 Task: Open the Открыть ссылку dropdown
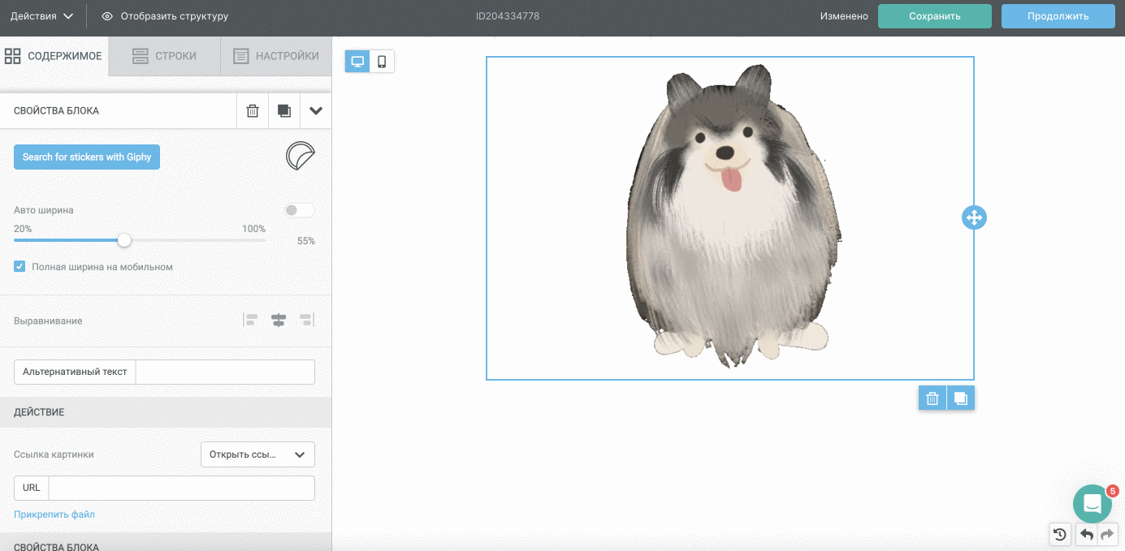click(257, 454)
